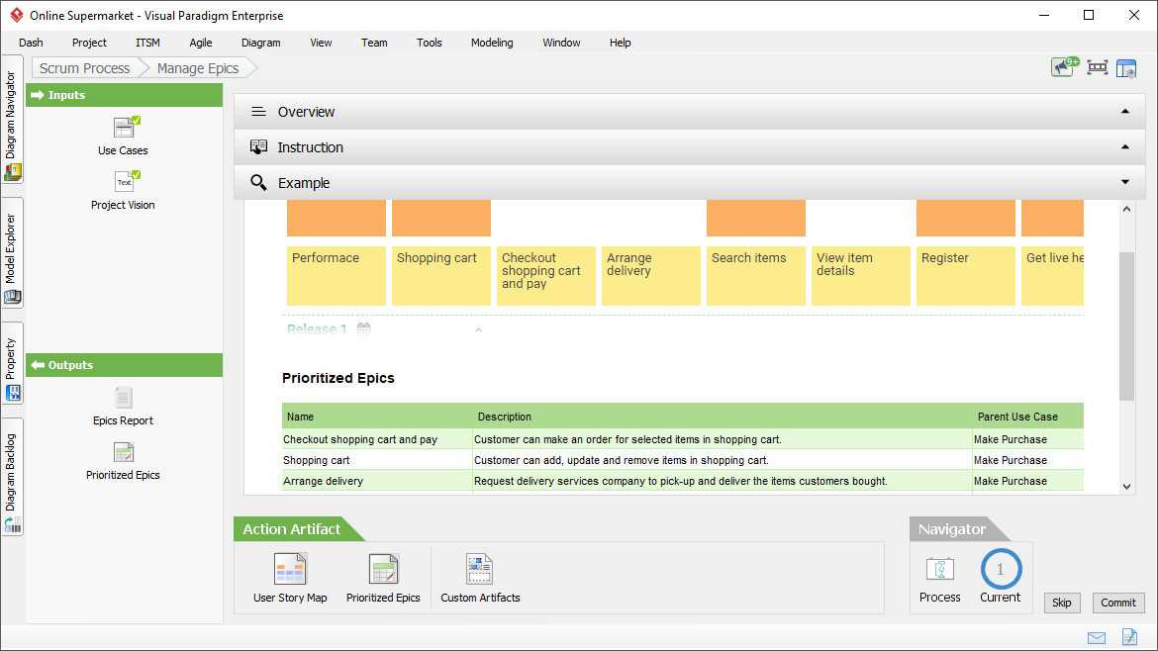The width and height of the screenshot is (1158, 651).
Task: Click scroll-up arrow of example pane
Action: [x=1126, y=209]
